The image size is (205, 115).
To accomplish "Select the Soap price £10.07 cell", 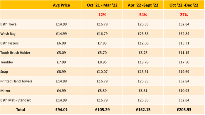I will point(102,72).
